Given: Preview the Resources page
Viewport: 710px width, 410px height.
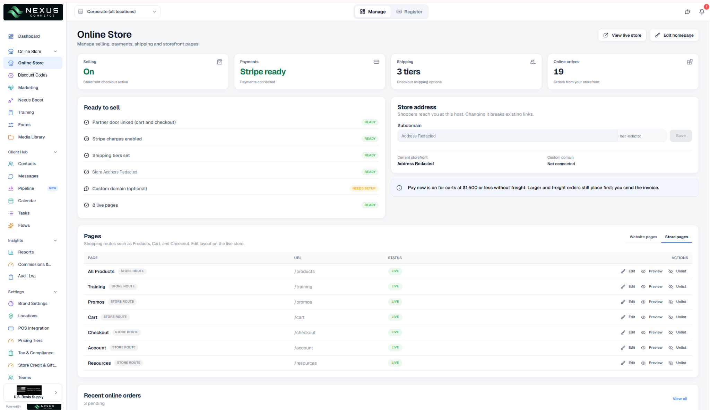Looking at the screenshot, I should (652, 363).
